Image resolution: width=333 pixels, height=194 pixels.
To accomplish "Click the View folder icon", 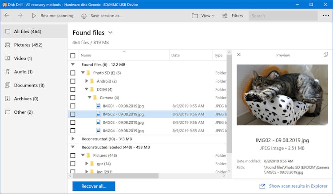I will coord(194,16).
